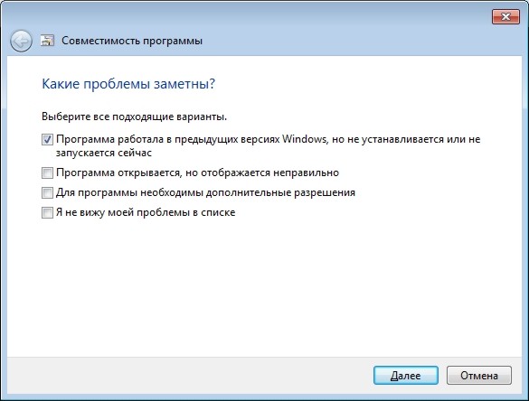The height and width of the screenshot is (401, 529).
Task: Click the label 'Я не вижу моей проблемы в списке'
Action: point(146,212)
